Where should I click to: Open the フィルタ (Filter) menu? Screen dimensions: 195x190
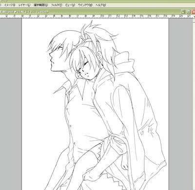tap(57, 5)
